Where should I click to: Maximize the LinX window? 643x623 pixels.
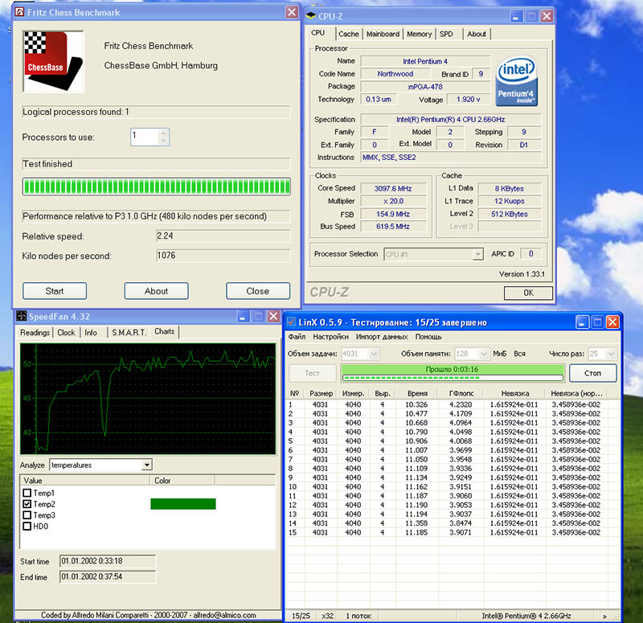pyautogui.click(x=597, y=322)
